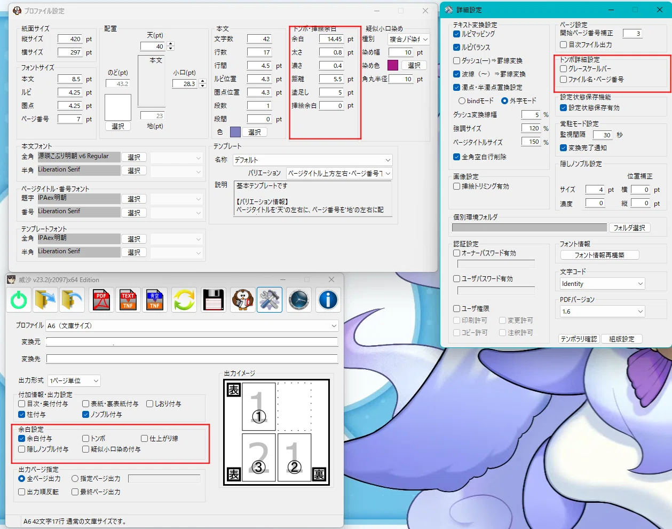Click the 組版設定 button

[x=622, y=339]
